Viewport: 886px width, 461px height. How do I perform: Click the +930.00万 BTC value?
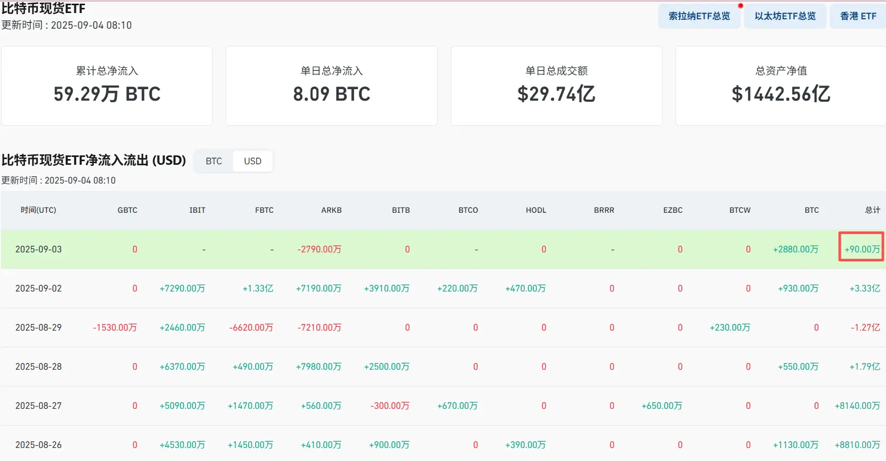[798, 288]
